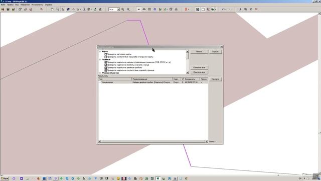Select the hand pan map tool
The width and height of the screenshot is (321, 181).
52,9
